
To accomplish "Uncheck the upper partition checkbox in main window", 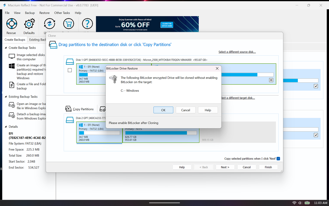I will (316, 86).
